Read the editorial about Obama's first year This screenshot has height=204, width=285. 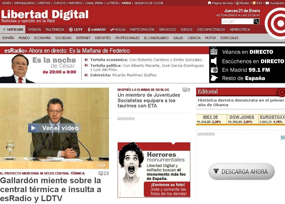pyautogui.click(x=241, y=102)
